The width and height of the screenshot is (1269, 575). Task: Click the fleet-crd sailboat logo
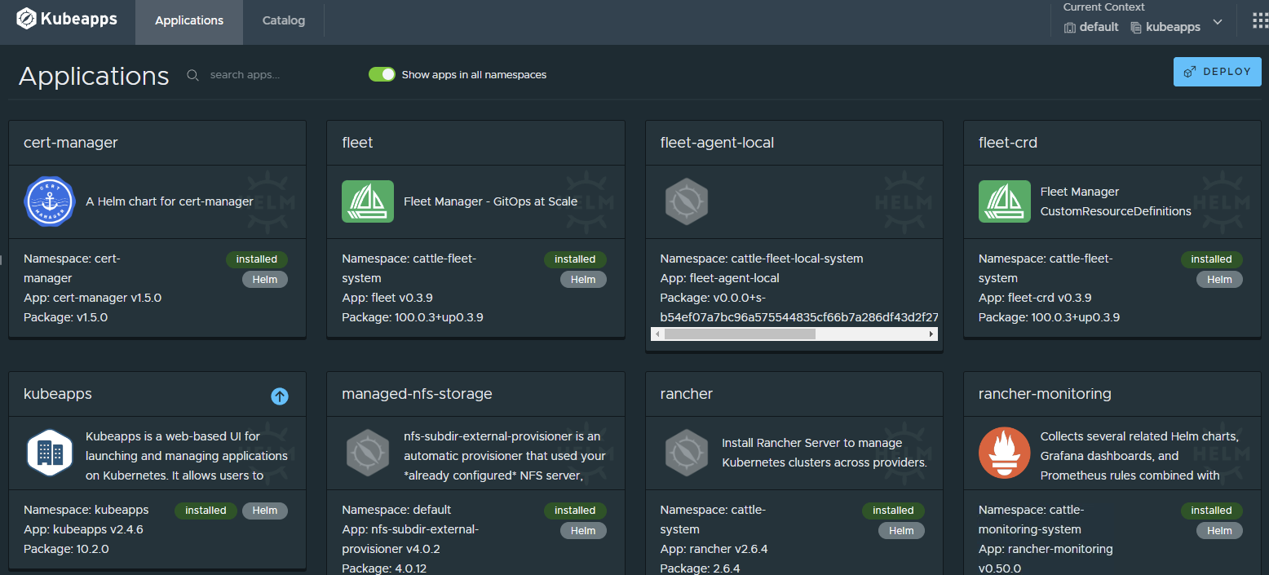pos(1004,201)
